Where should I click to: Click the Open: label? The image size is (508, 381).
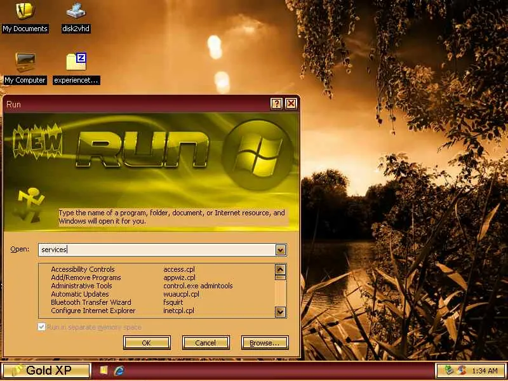point(20,249)
